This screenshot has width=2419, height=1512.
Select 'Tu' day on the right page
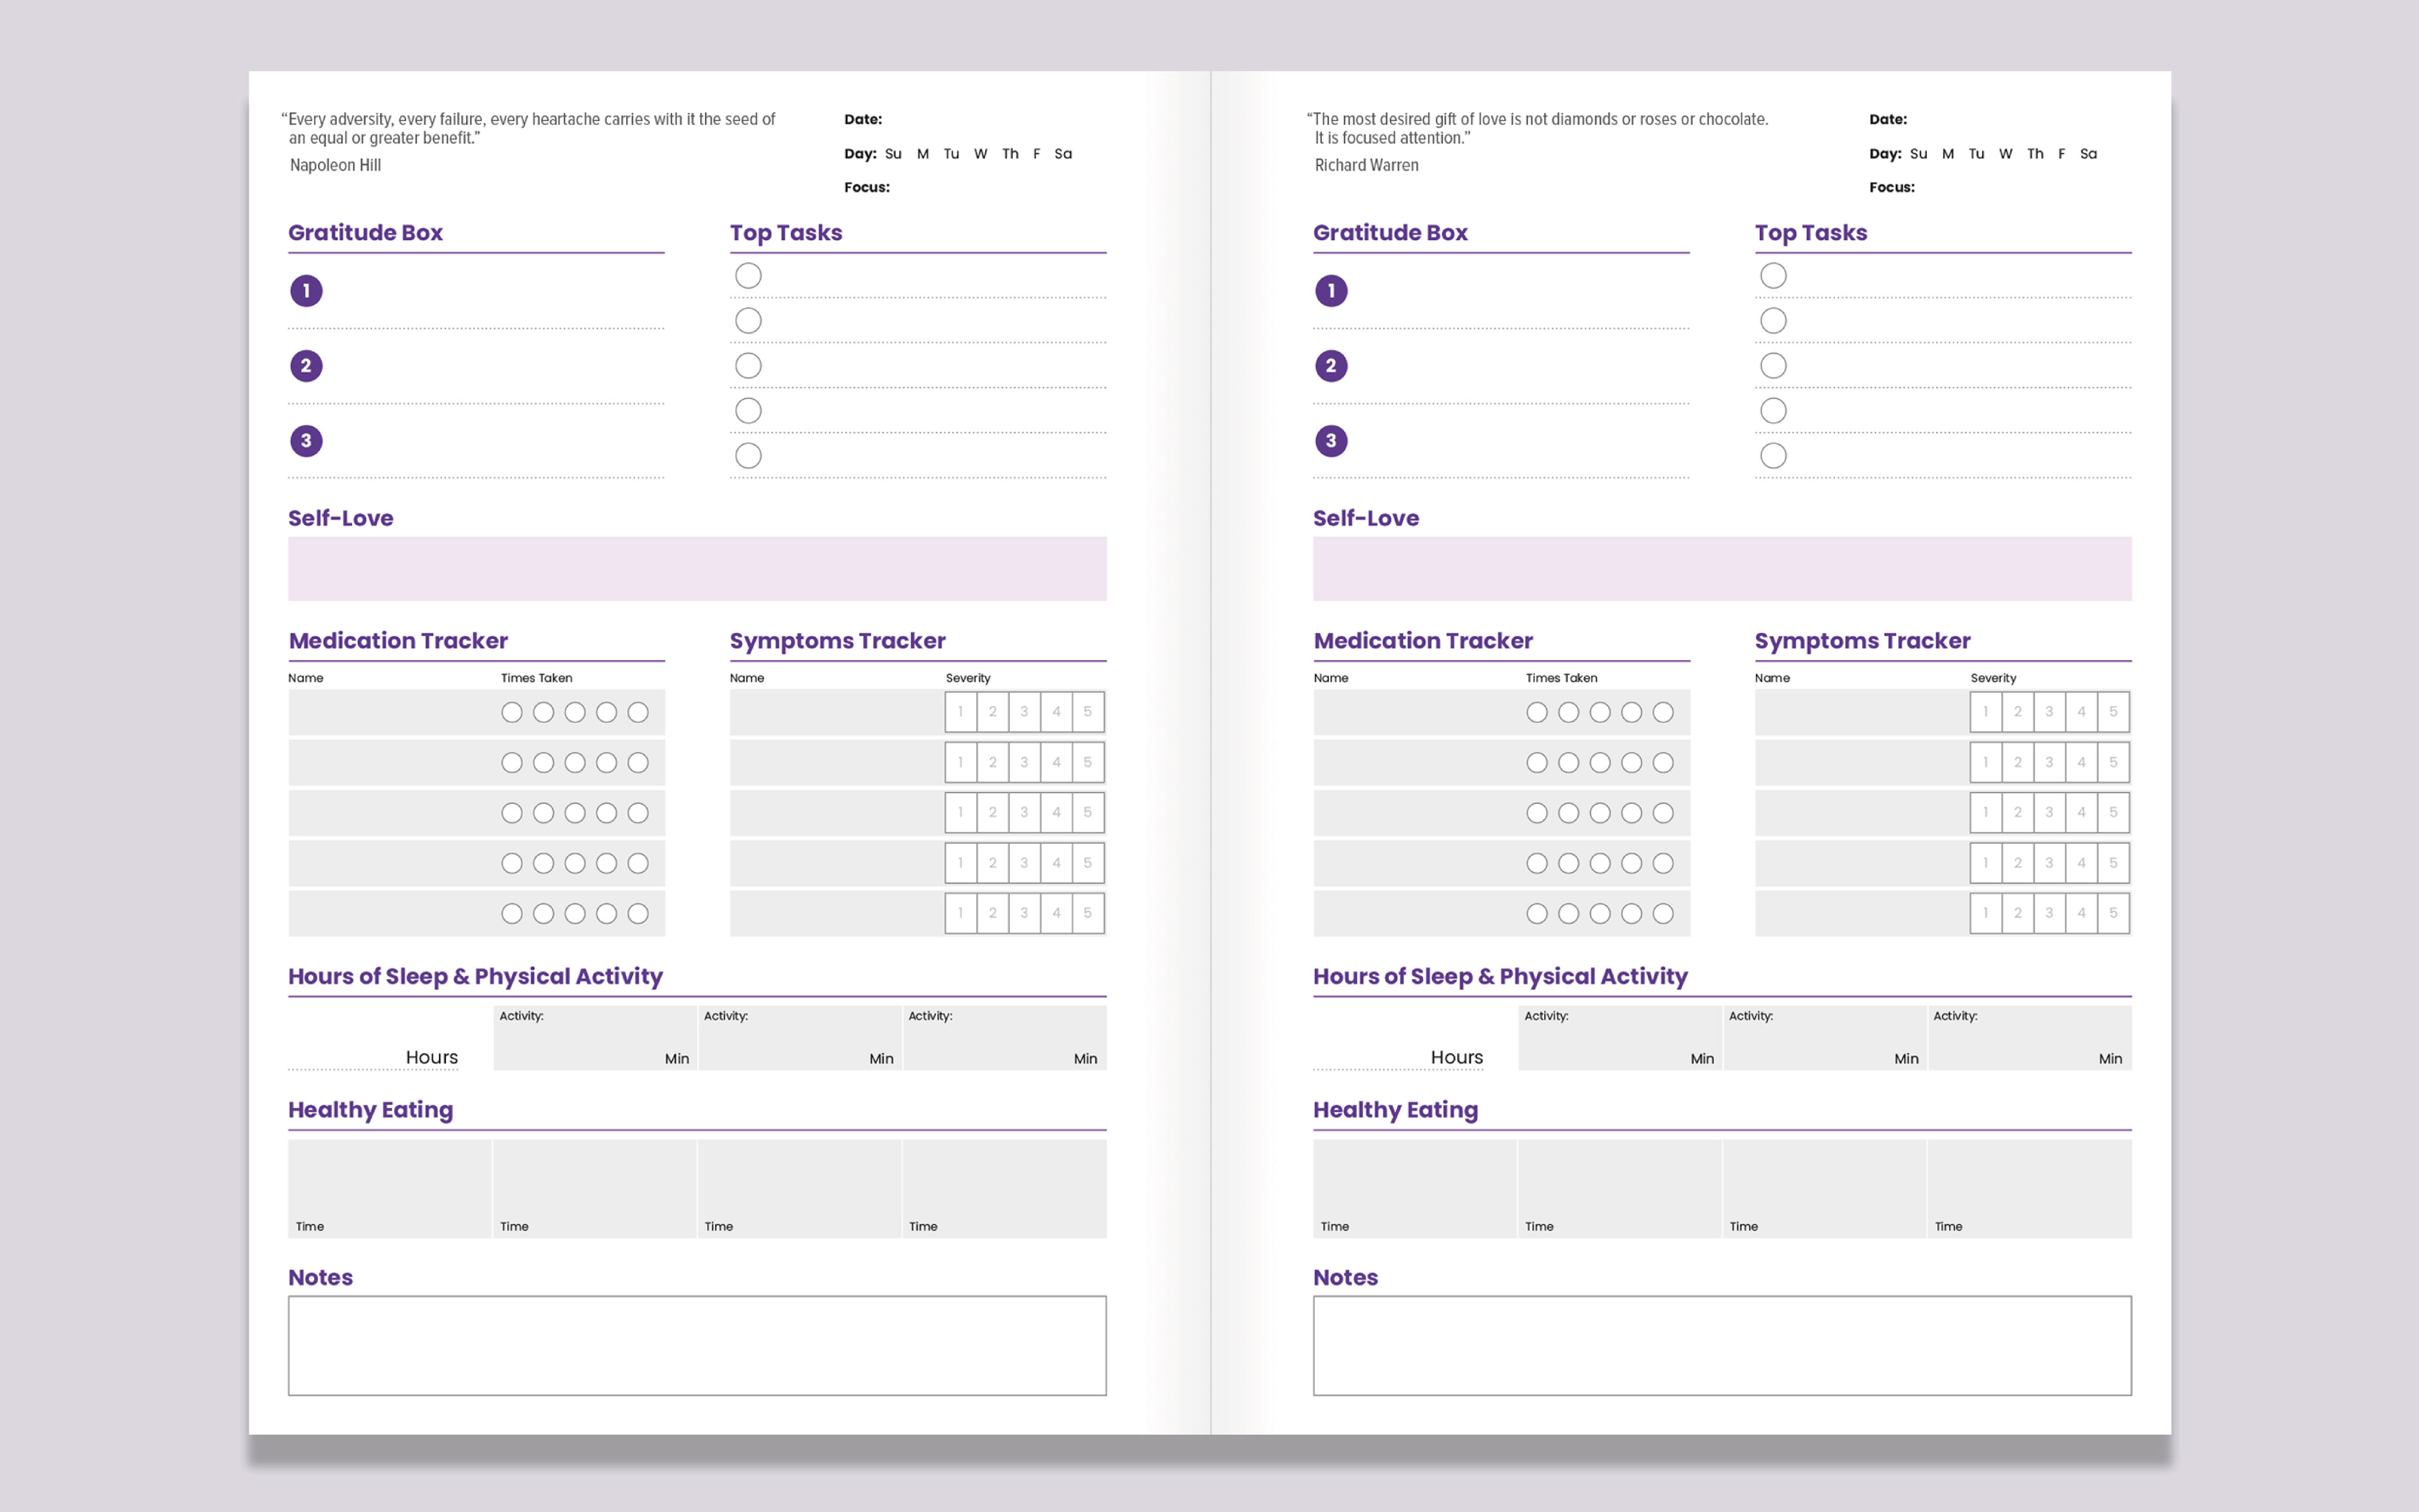(1977, 154)
